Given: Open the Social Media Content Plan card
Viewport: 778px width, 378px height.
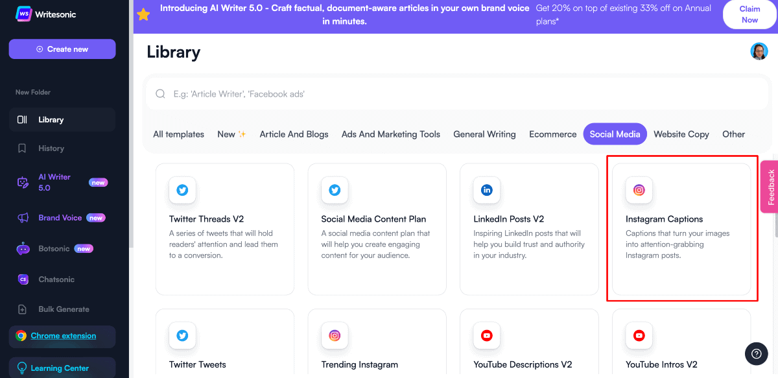Looking at the screenshot, I should (377, 229).
